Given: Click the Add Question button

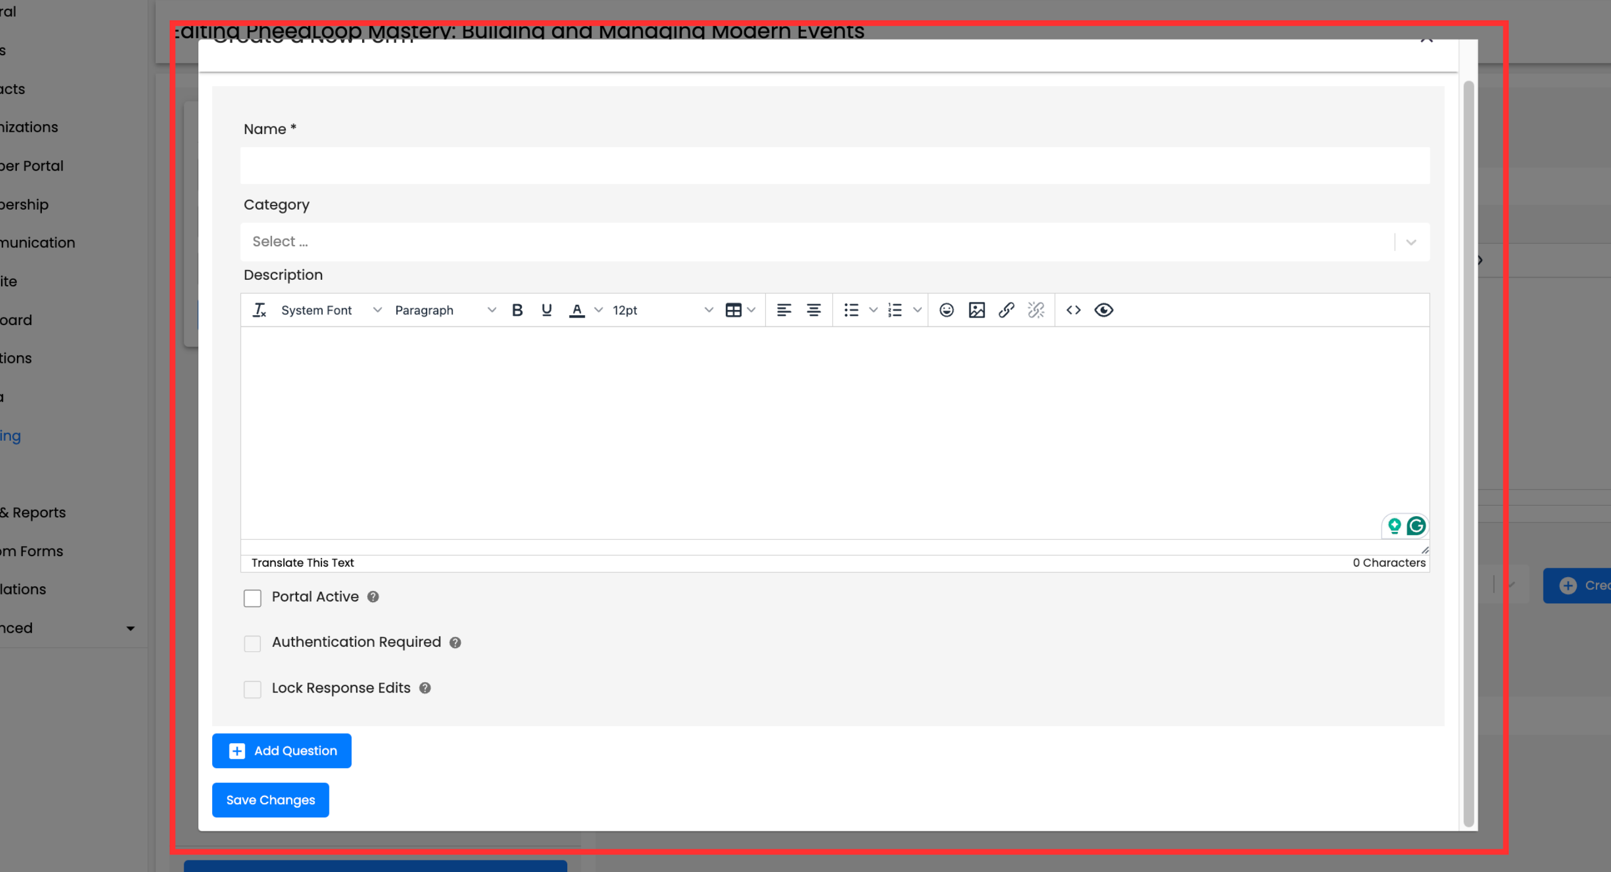Looking at the screenshot, I should coord(281,750).
